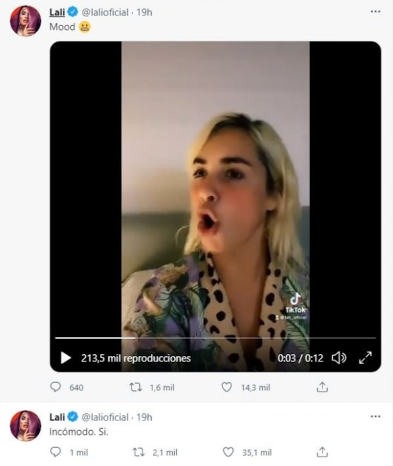393x466 pixels.
Task: Share the Incómodo tweet
Action: [x=322, y=452]
